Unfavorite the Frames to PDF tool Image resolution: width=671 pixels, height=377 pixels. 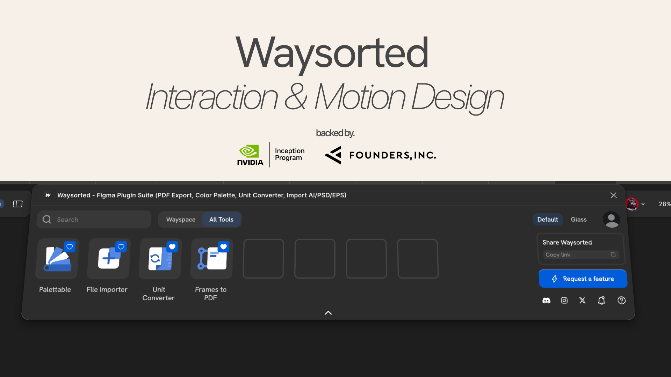coord(224,247)
